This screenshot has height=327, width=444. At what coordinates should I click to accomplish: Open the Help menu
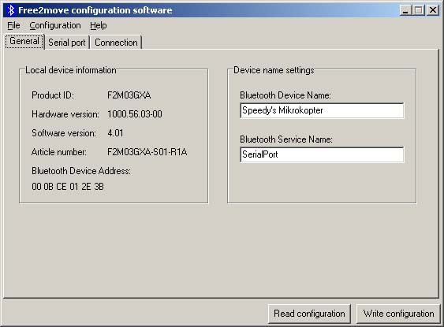[99, 25]
